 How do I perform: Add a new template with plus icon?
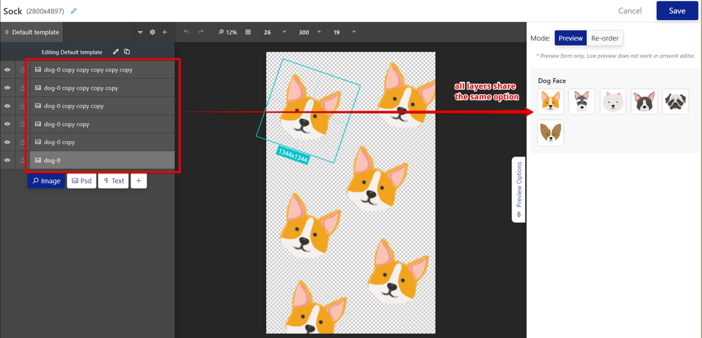click(164, 32)
